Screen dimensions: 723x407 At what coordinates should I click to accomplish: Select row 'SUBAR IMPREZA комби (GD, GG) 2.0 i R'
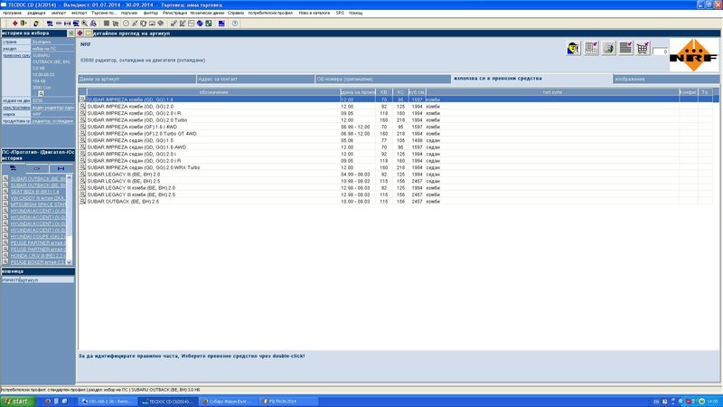click(397, 113)
